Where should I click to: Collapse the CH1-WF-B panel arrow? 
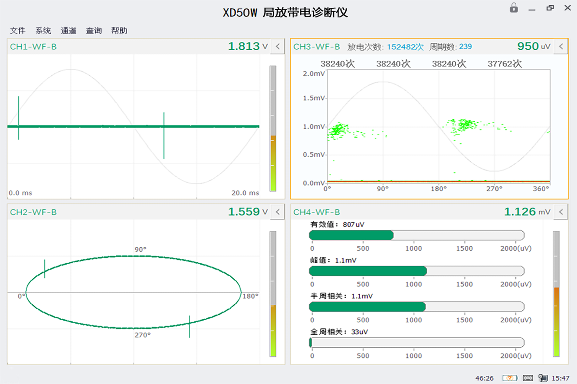click(x=278, y=46)
